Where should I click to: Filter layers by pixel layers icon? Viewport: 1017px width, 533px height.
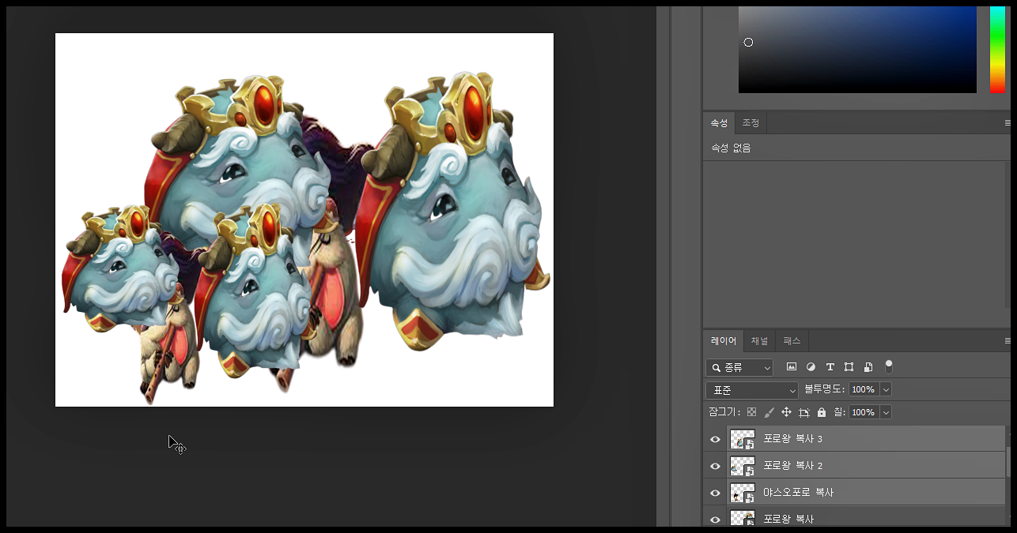point(791,367)
